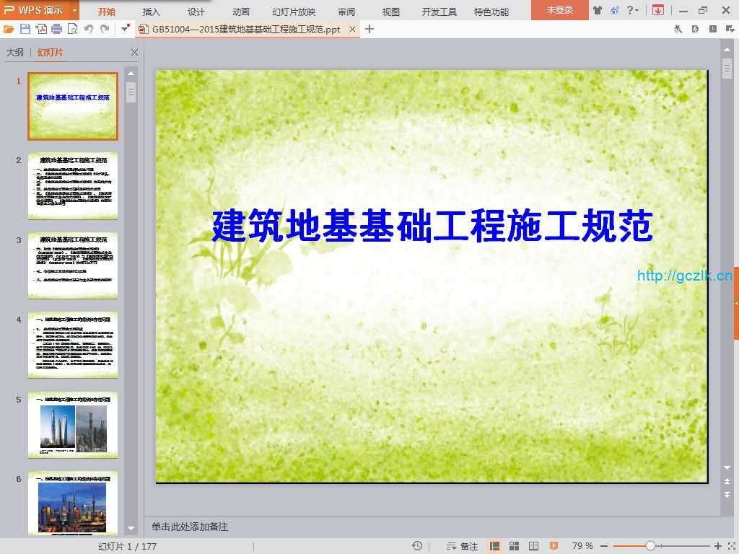Open the skin (shirt) icon in title bar

point(598,10)
